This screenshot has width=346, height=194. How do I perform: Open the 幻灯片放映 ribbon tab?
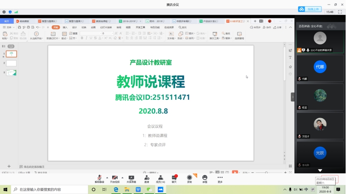[106, 27]
